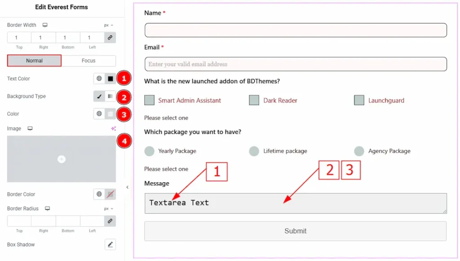Click the plus icon to add image

pos(62,159)
